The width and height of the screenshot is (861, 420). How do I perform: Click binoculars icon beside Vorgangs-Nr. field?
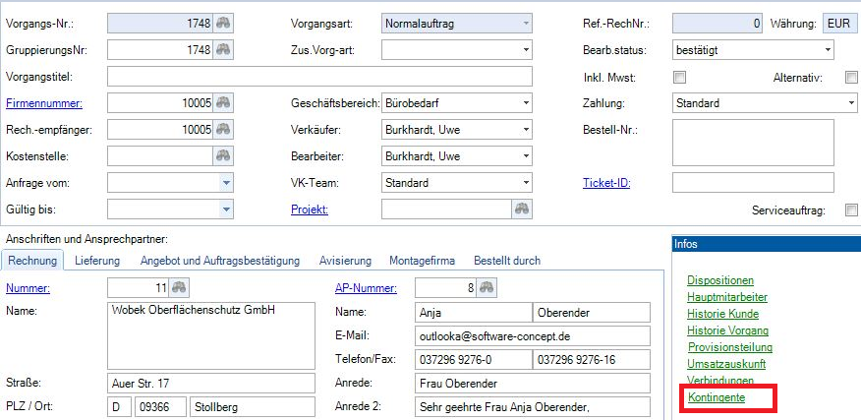click(225, 23)
